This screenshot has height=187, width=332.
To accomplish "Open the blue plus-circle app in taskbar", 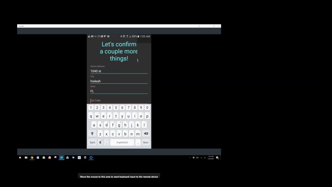I will pos(91,158).
